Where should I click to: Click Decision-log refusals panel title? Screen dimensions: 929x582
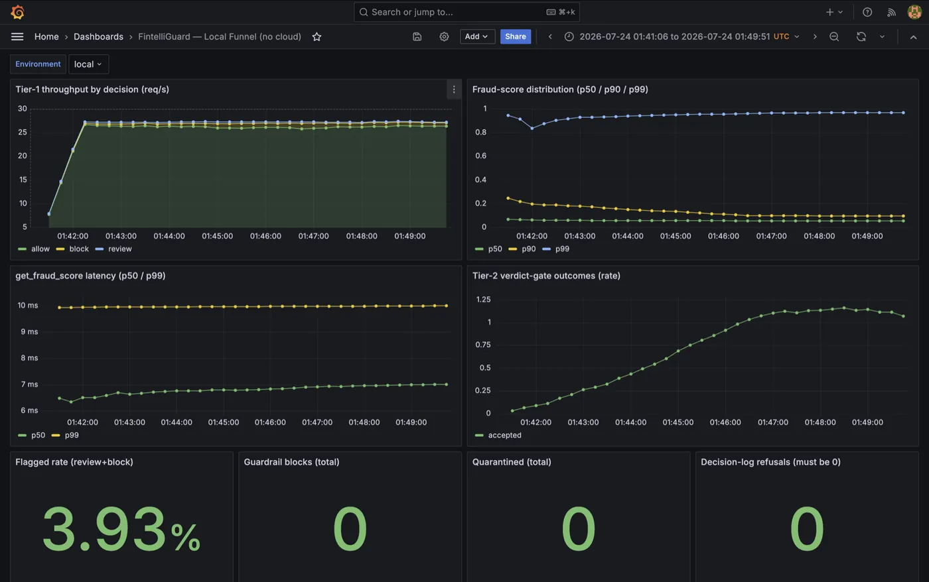pyautogui.click(x=770, y=462)
